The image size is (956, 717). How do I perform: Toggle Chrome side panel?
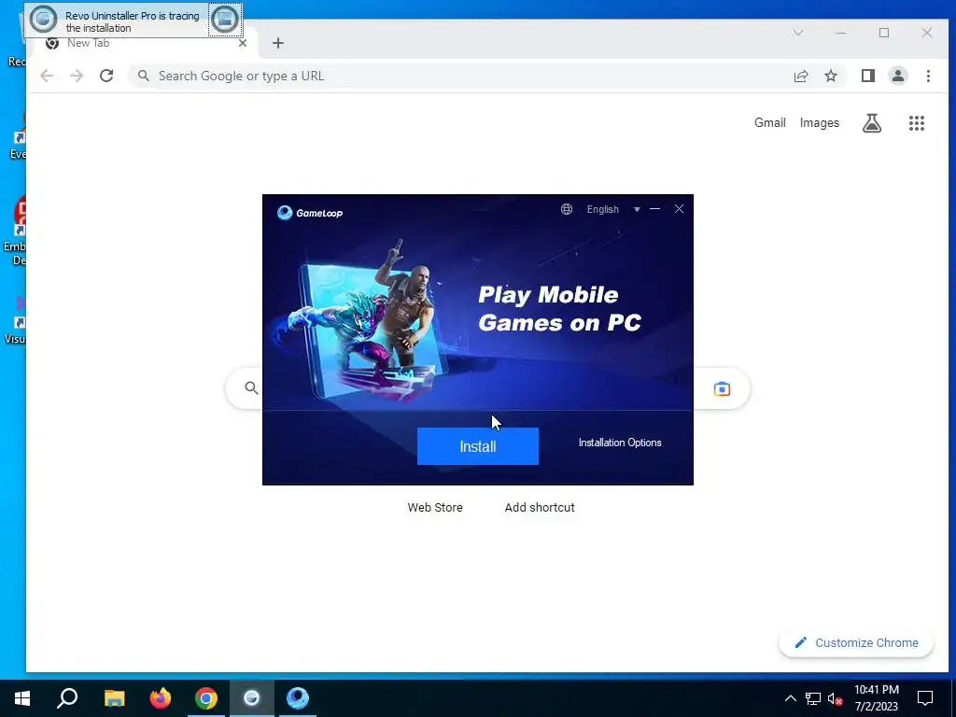867,76
